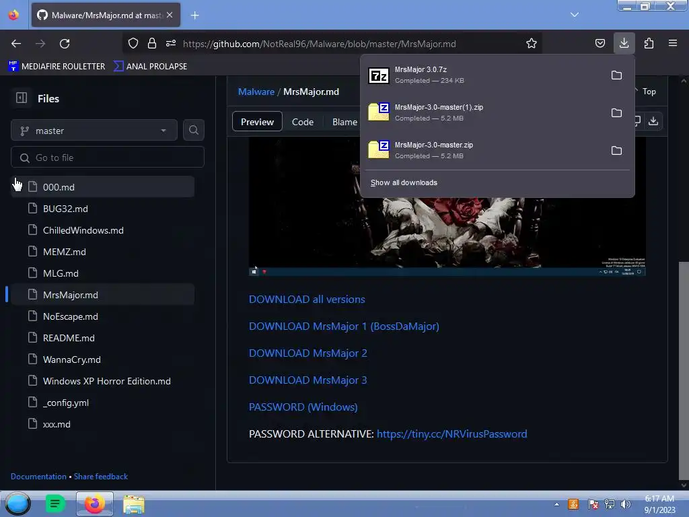Switch to the Preview tab
This screenshot has height=517, width=689.
[257, 122]
